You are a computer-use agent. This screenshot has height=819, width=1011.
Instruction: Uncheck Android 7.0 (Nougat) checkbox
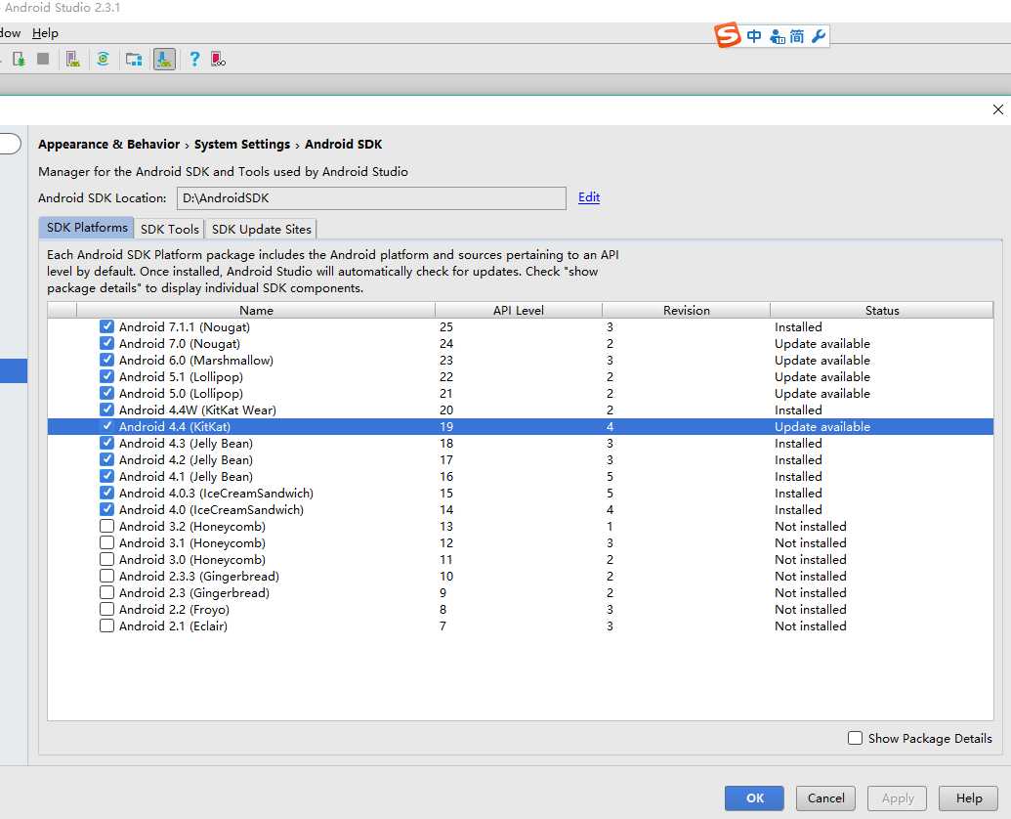[x=107, y=343]
